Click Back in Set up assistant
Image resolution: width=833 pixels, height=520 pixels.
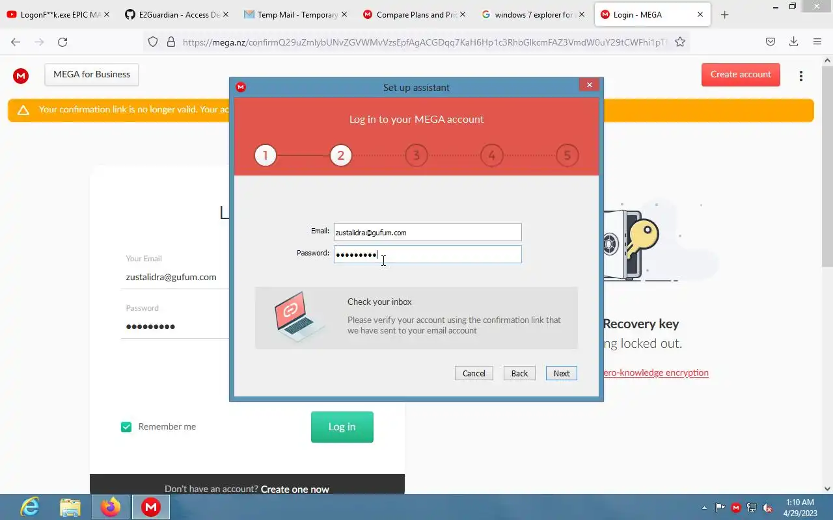click(519, 373)
